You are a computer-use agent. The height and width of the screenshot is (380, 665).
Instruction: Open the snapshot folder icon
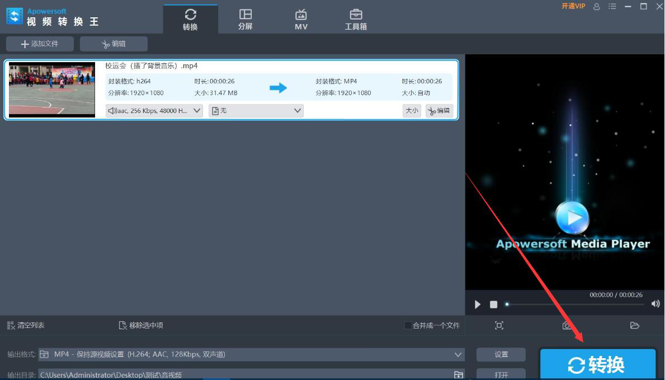coord(634,326)
